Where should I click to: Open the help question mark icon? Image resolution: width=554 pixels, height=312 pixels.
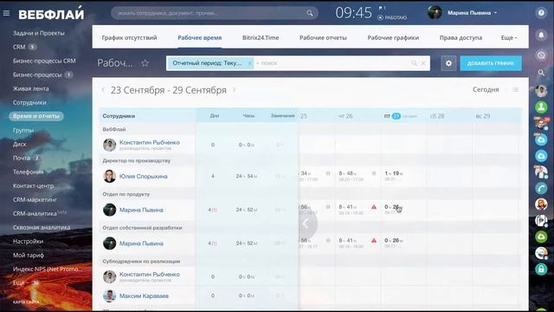(541, 13)
